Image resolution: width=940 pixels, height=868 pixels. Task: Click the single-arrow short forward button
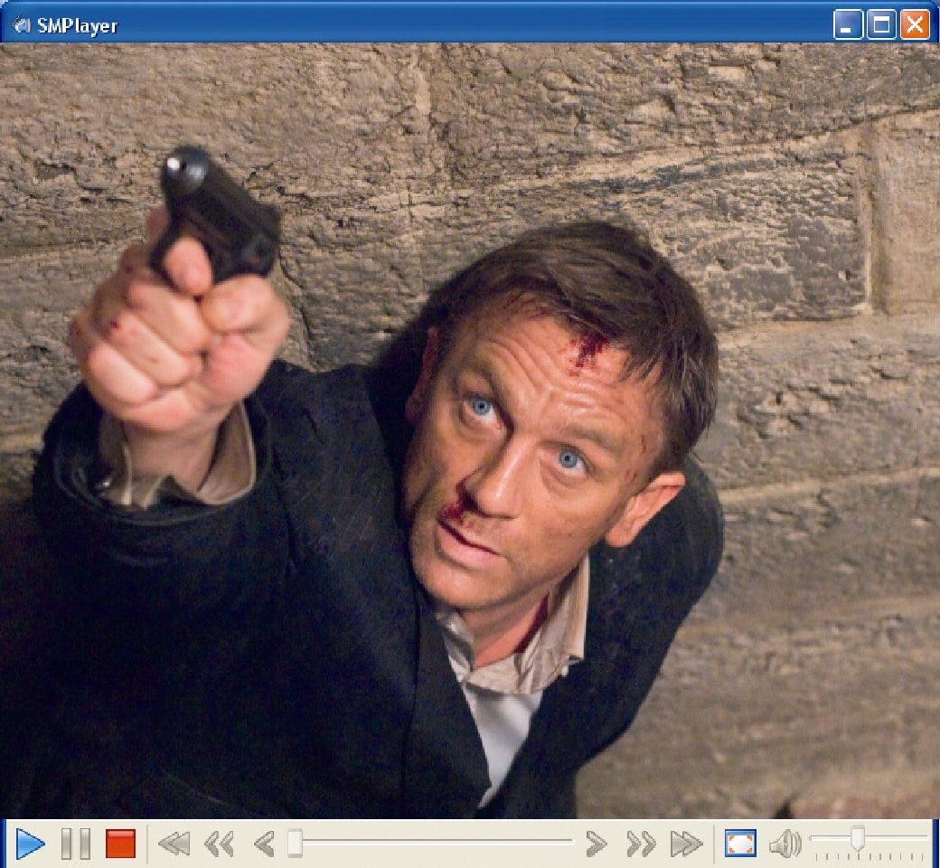[x=596, y=844]
